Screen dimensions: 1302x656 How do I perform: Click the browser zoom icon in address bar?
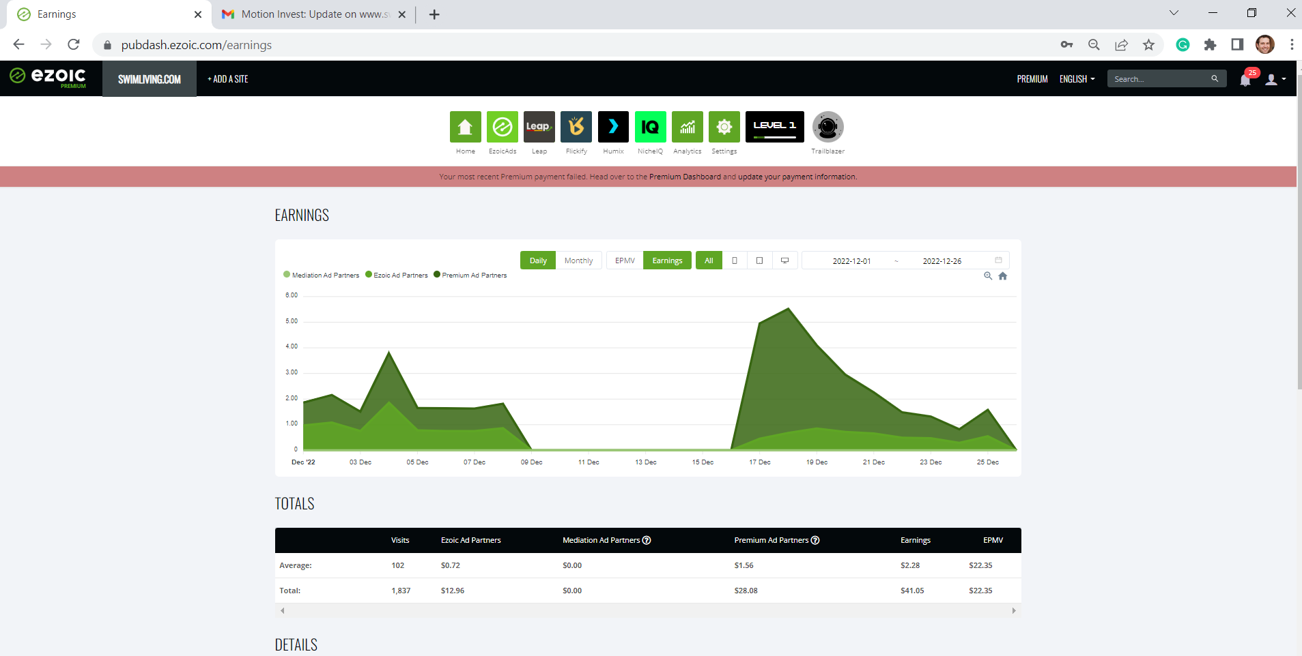click(1094, 45)
